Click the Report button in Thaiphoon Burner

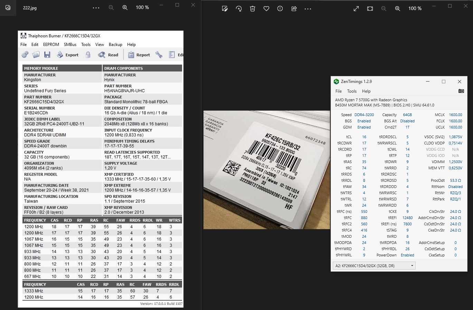tap(139, 55)
